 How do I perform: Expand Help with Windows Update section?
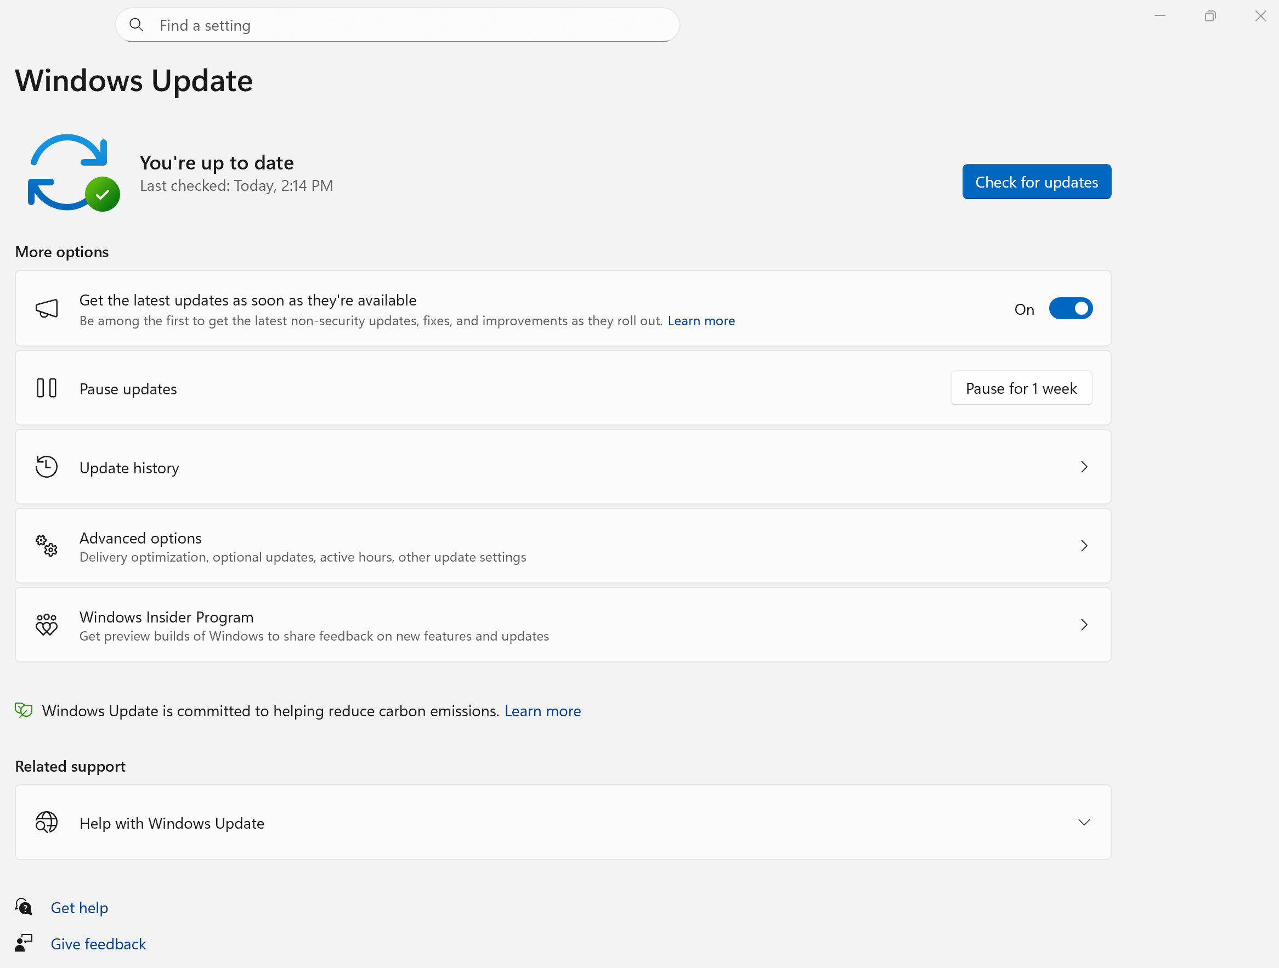pyautogui.click(x=1084, y=822)
